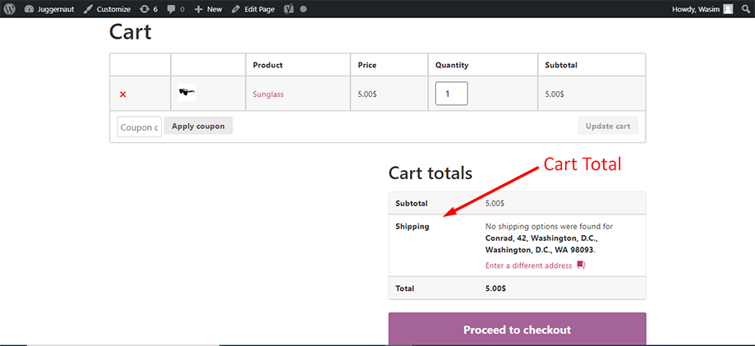The width and height of the screenshot is (755, 346).
Task: Click the Update cart button
Action: click(x=608, y=126)
